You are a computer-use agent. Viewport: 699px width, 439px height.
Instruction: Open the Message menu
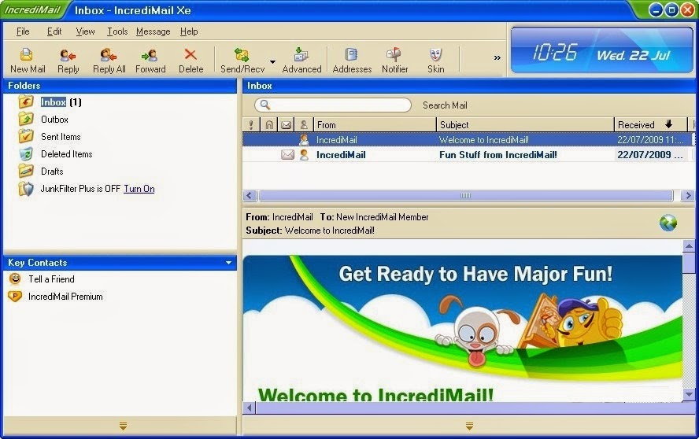point(153,31)
